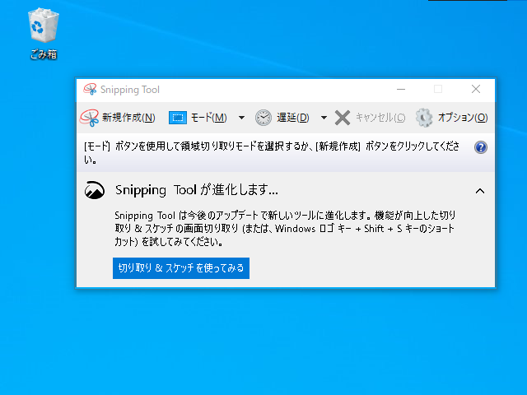527x395 pixels.
Task: Minimize the Snipping Tool window
Action: (x=401, y=90)
